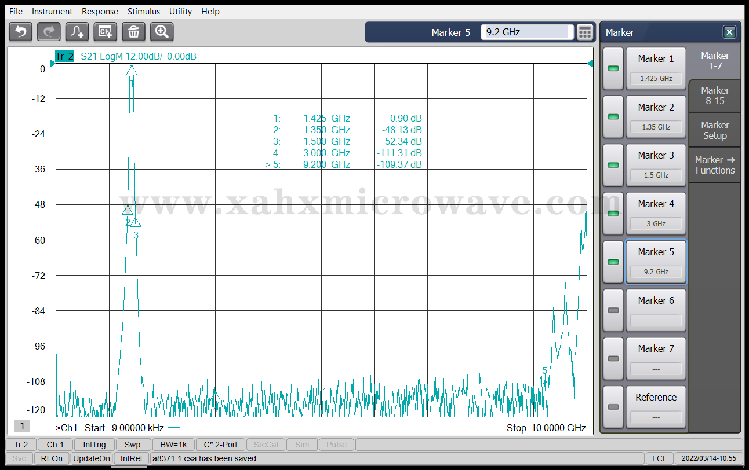Click the Pulse status bar button
This screenshot has height=470, width=749.
[336, 445]
